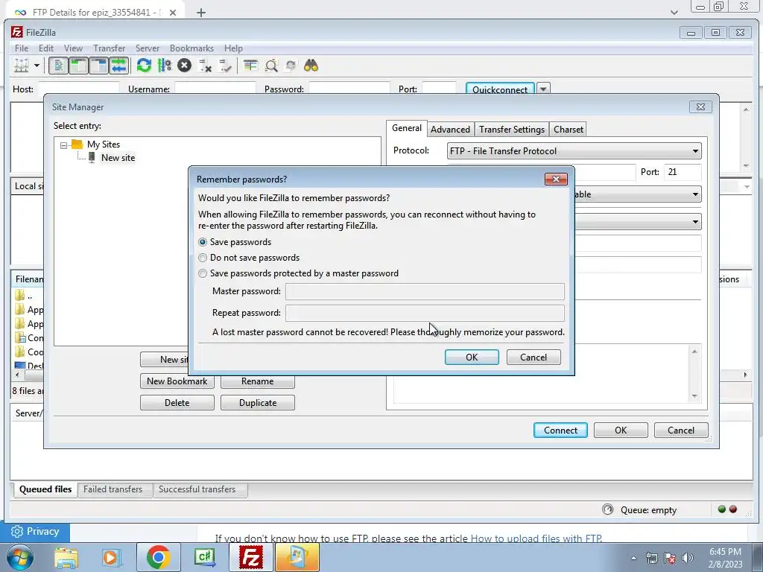The height and width of the screenshot is (572, 763).
Task: Open the Transfer menu
Action: (109, 48)
